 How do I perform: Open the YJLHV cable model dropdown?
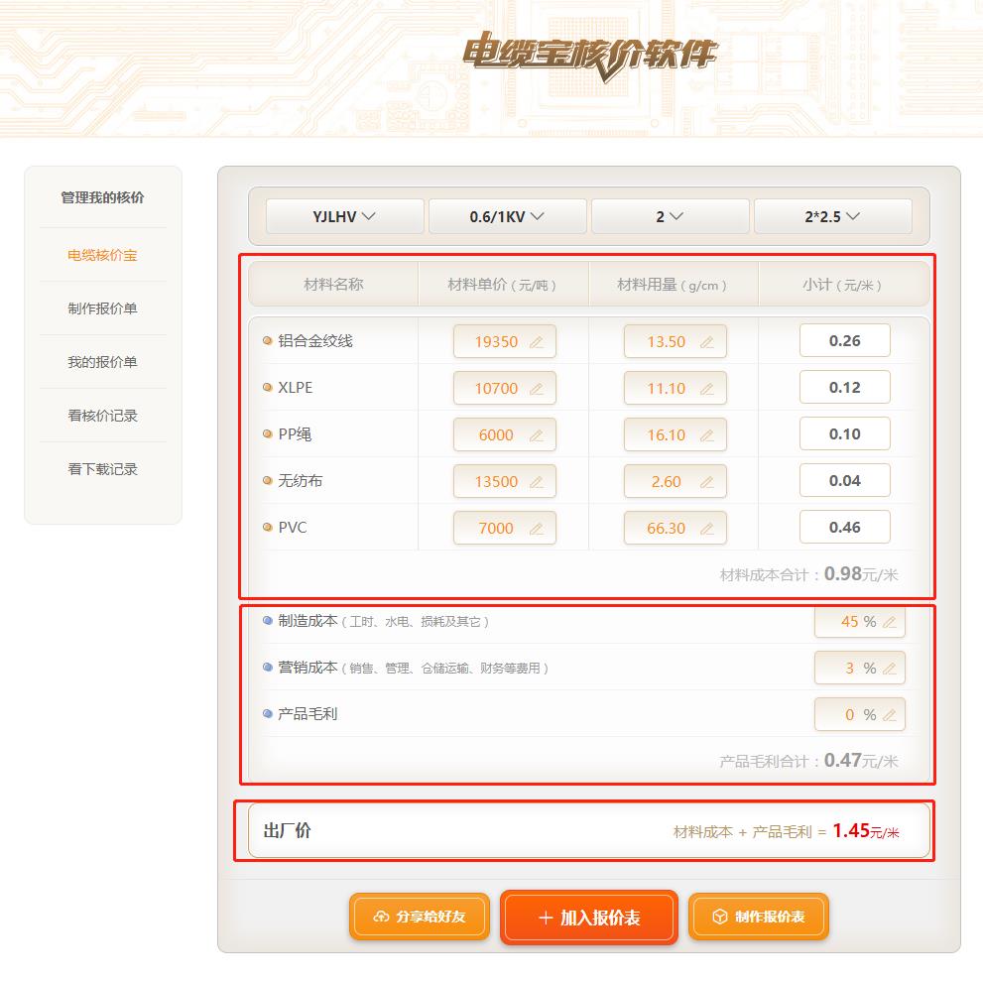345,216
